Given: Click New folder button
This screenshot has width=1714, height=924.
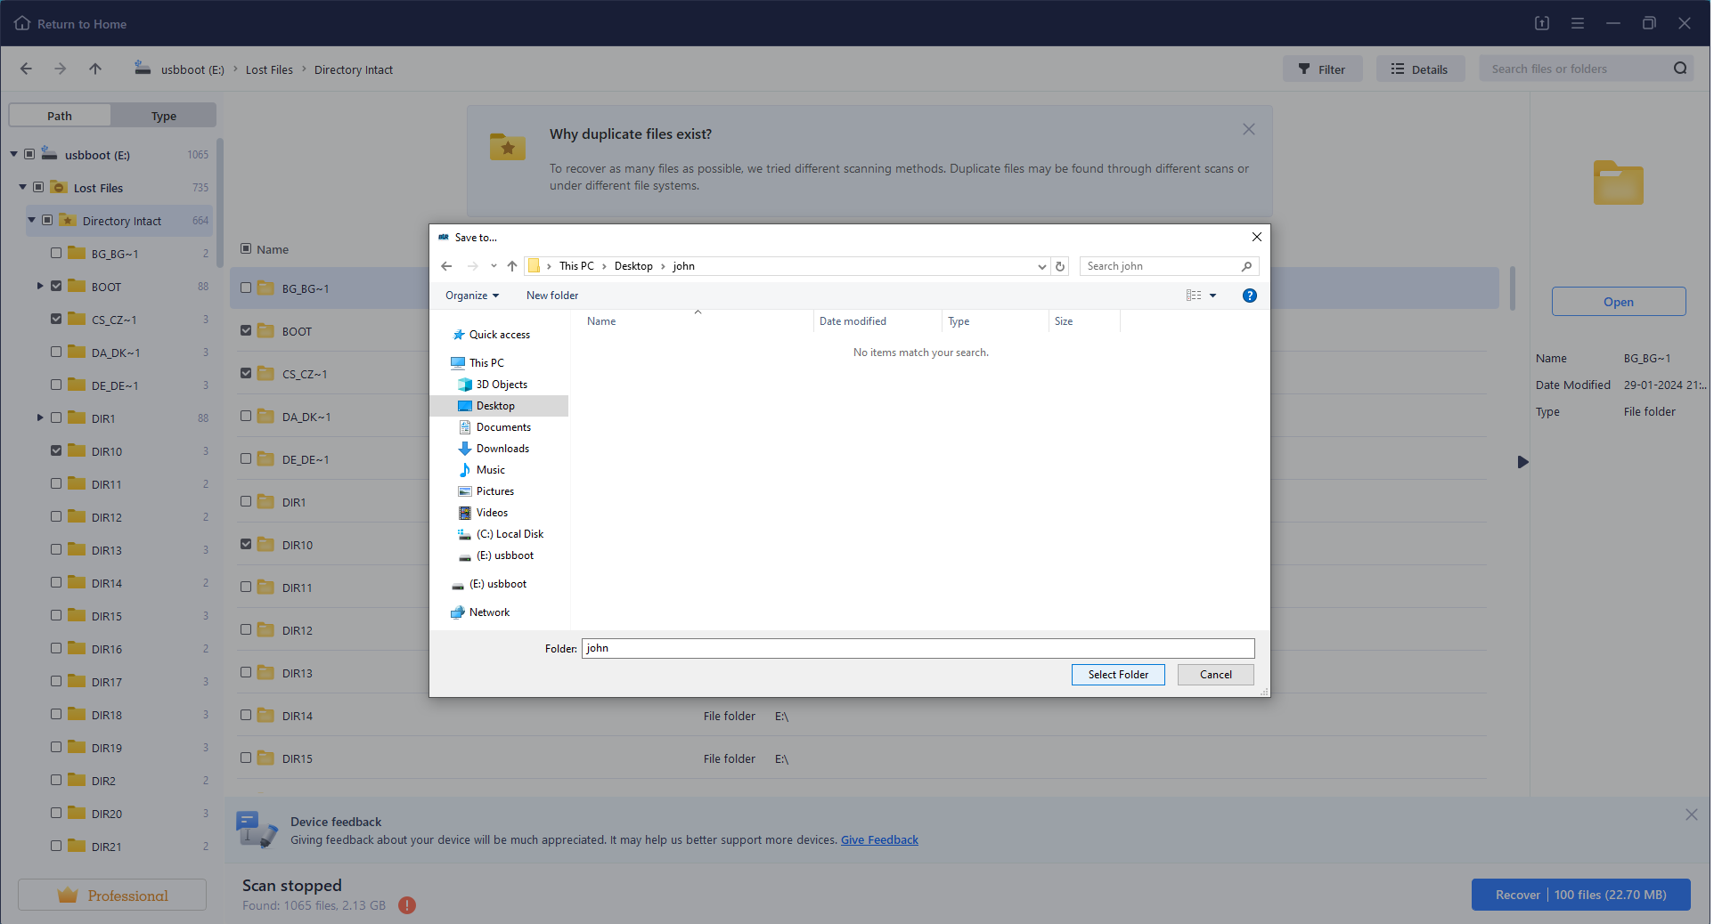Looking at the screenshot, I should click(x=552, y=296).
